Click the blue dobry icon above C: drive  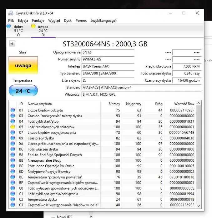click(x=9, y=26)
